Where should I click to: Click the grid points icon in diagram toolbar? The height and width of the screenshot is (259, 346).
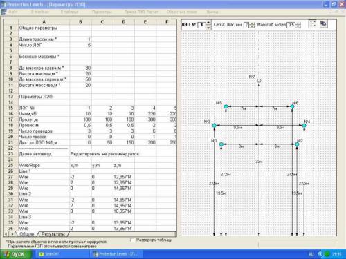pos(313,23)
